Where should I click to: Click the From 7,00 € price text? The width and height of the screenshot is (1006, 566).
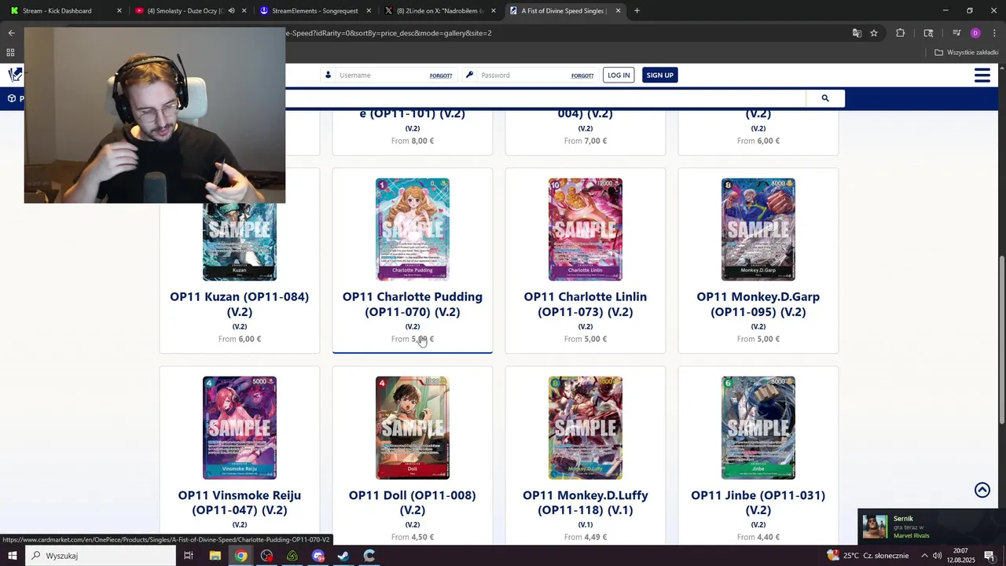pyautogui.click(x=586, y=141)
